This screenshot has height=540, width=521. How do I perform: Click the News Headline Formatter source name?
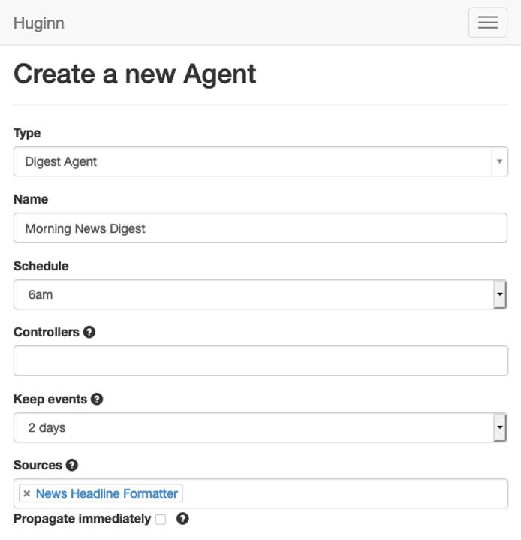coord(107,493)
